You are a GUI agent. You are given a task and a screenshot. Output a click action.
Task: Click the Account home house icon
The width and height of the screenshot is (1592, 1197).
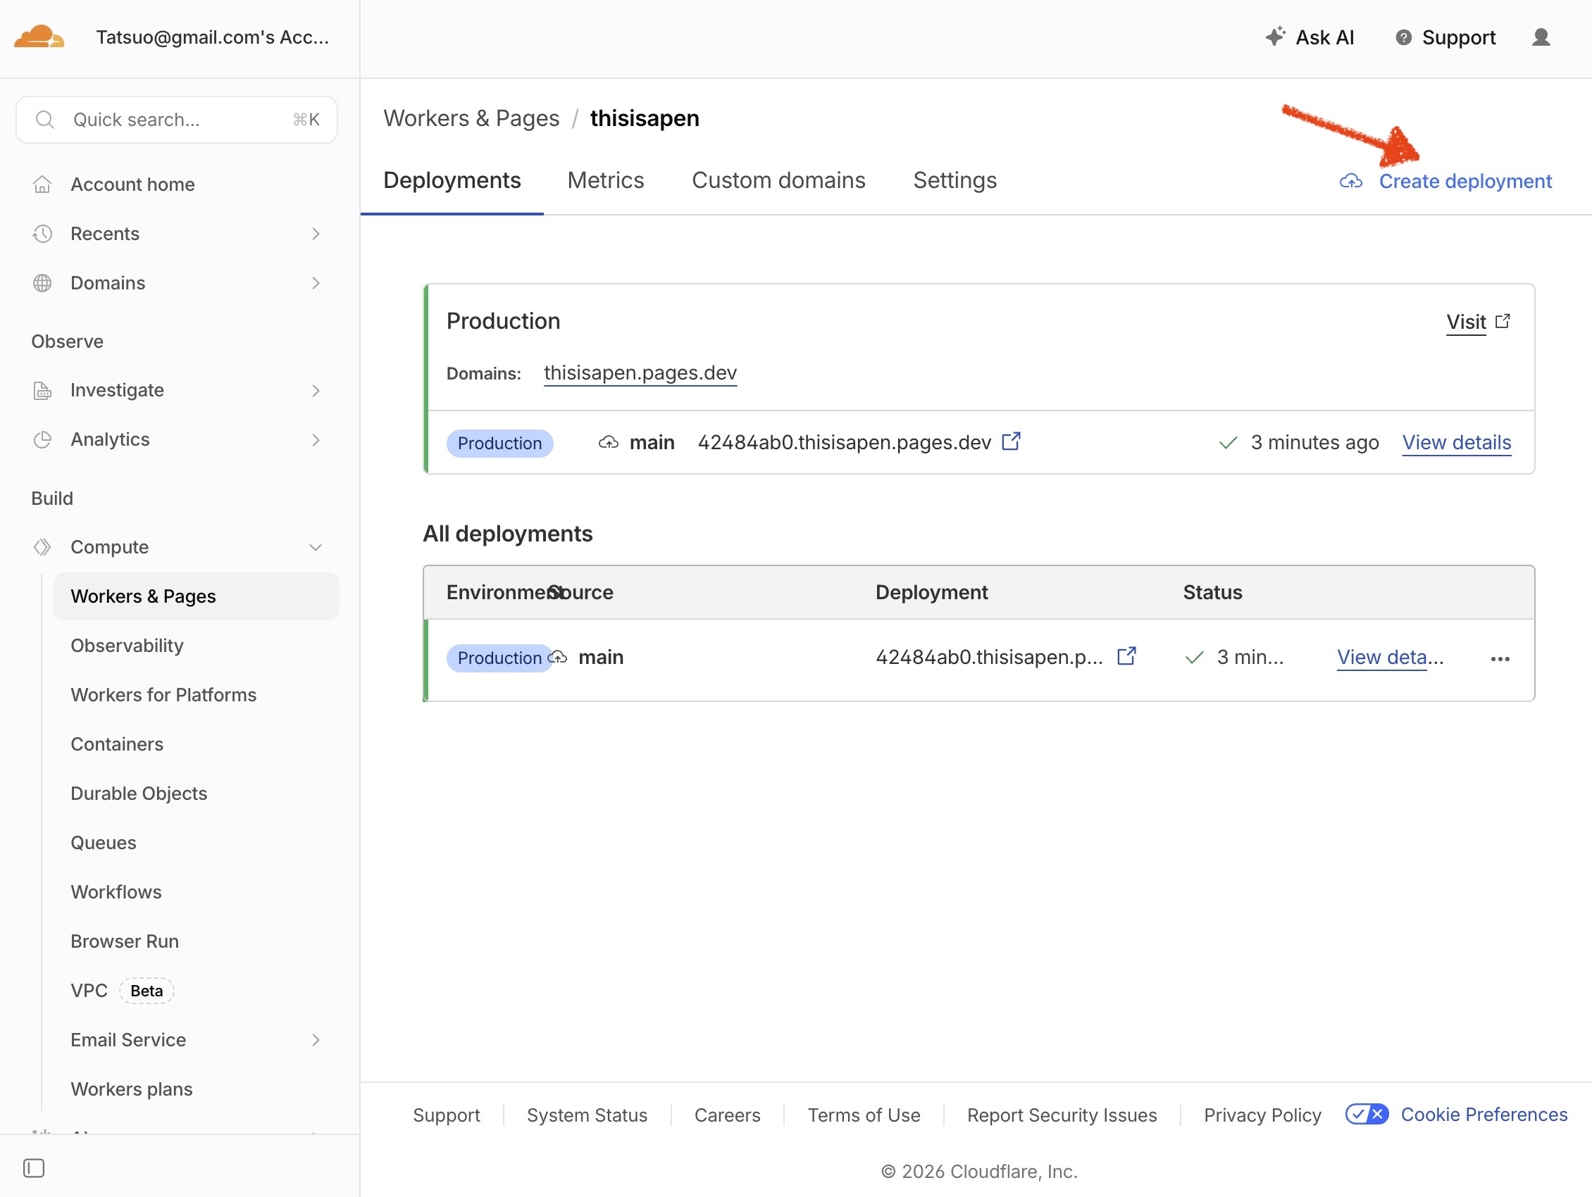42,184
